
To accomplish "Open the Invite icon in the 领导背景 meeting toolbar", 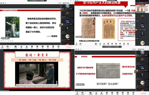I will pos(96,93).
